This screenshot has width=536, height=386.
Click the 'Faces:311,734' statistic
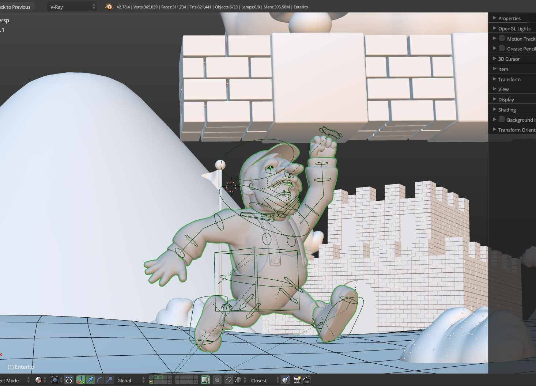point(174,7)
